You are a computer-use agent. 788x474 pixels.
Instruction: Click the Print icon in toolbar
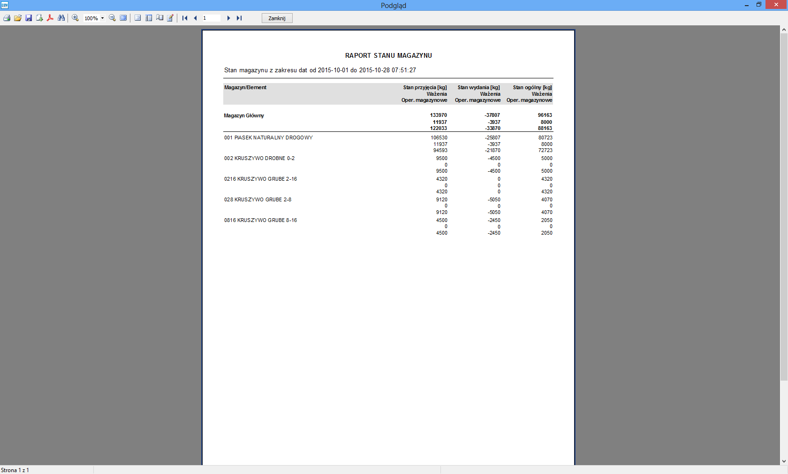click(x=7, y=18)
